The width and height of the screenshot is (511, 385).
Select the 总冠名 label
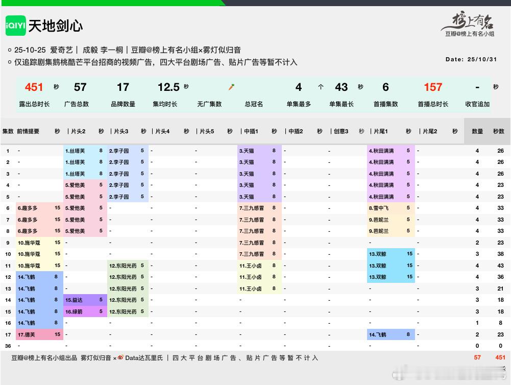coord(254,104)
